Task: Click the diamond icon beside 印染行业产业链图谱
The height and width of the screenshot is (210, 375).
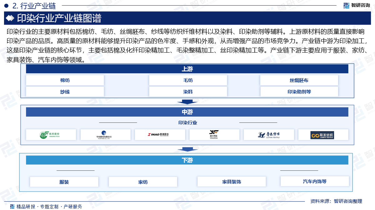Action: [x=10, y=18]
